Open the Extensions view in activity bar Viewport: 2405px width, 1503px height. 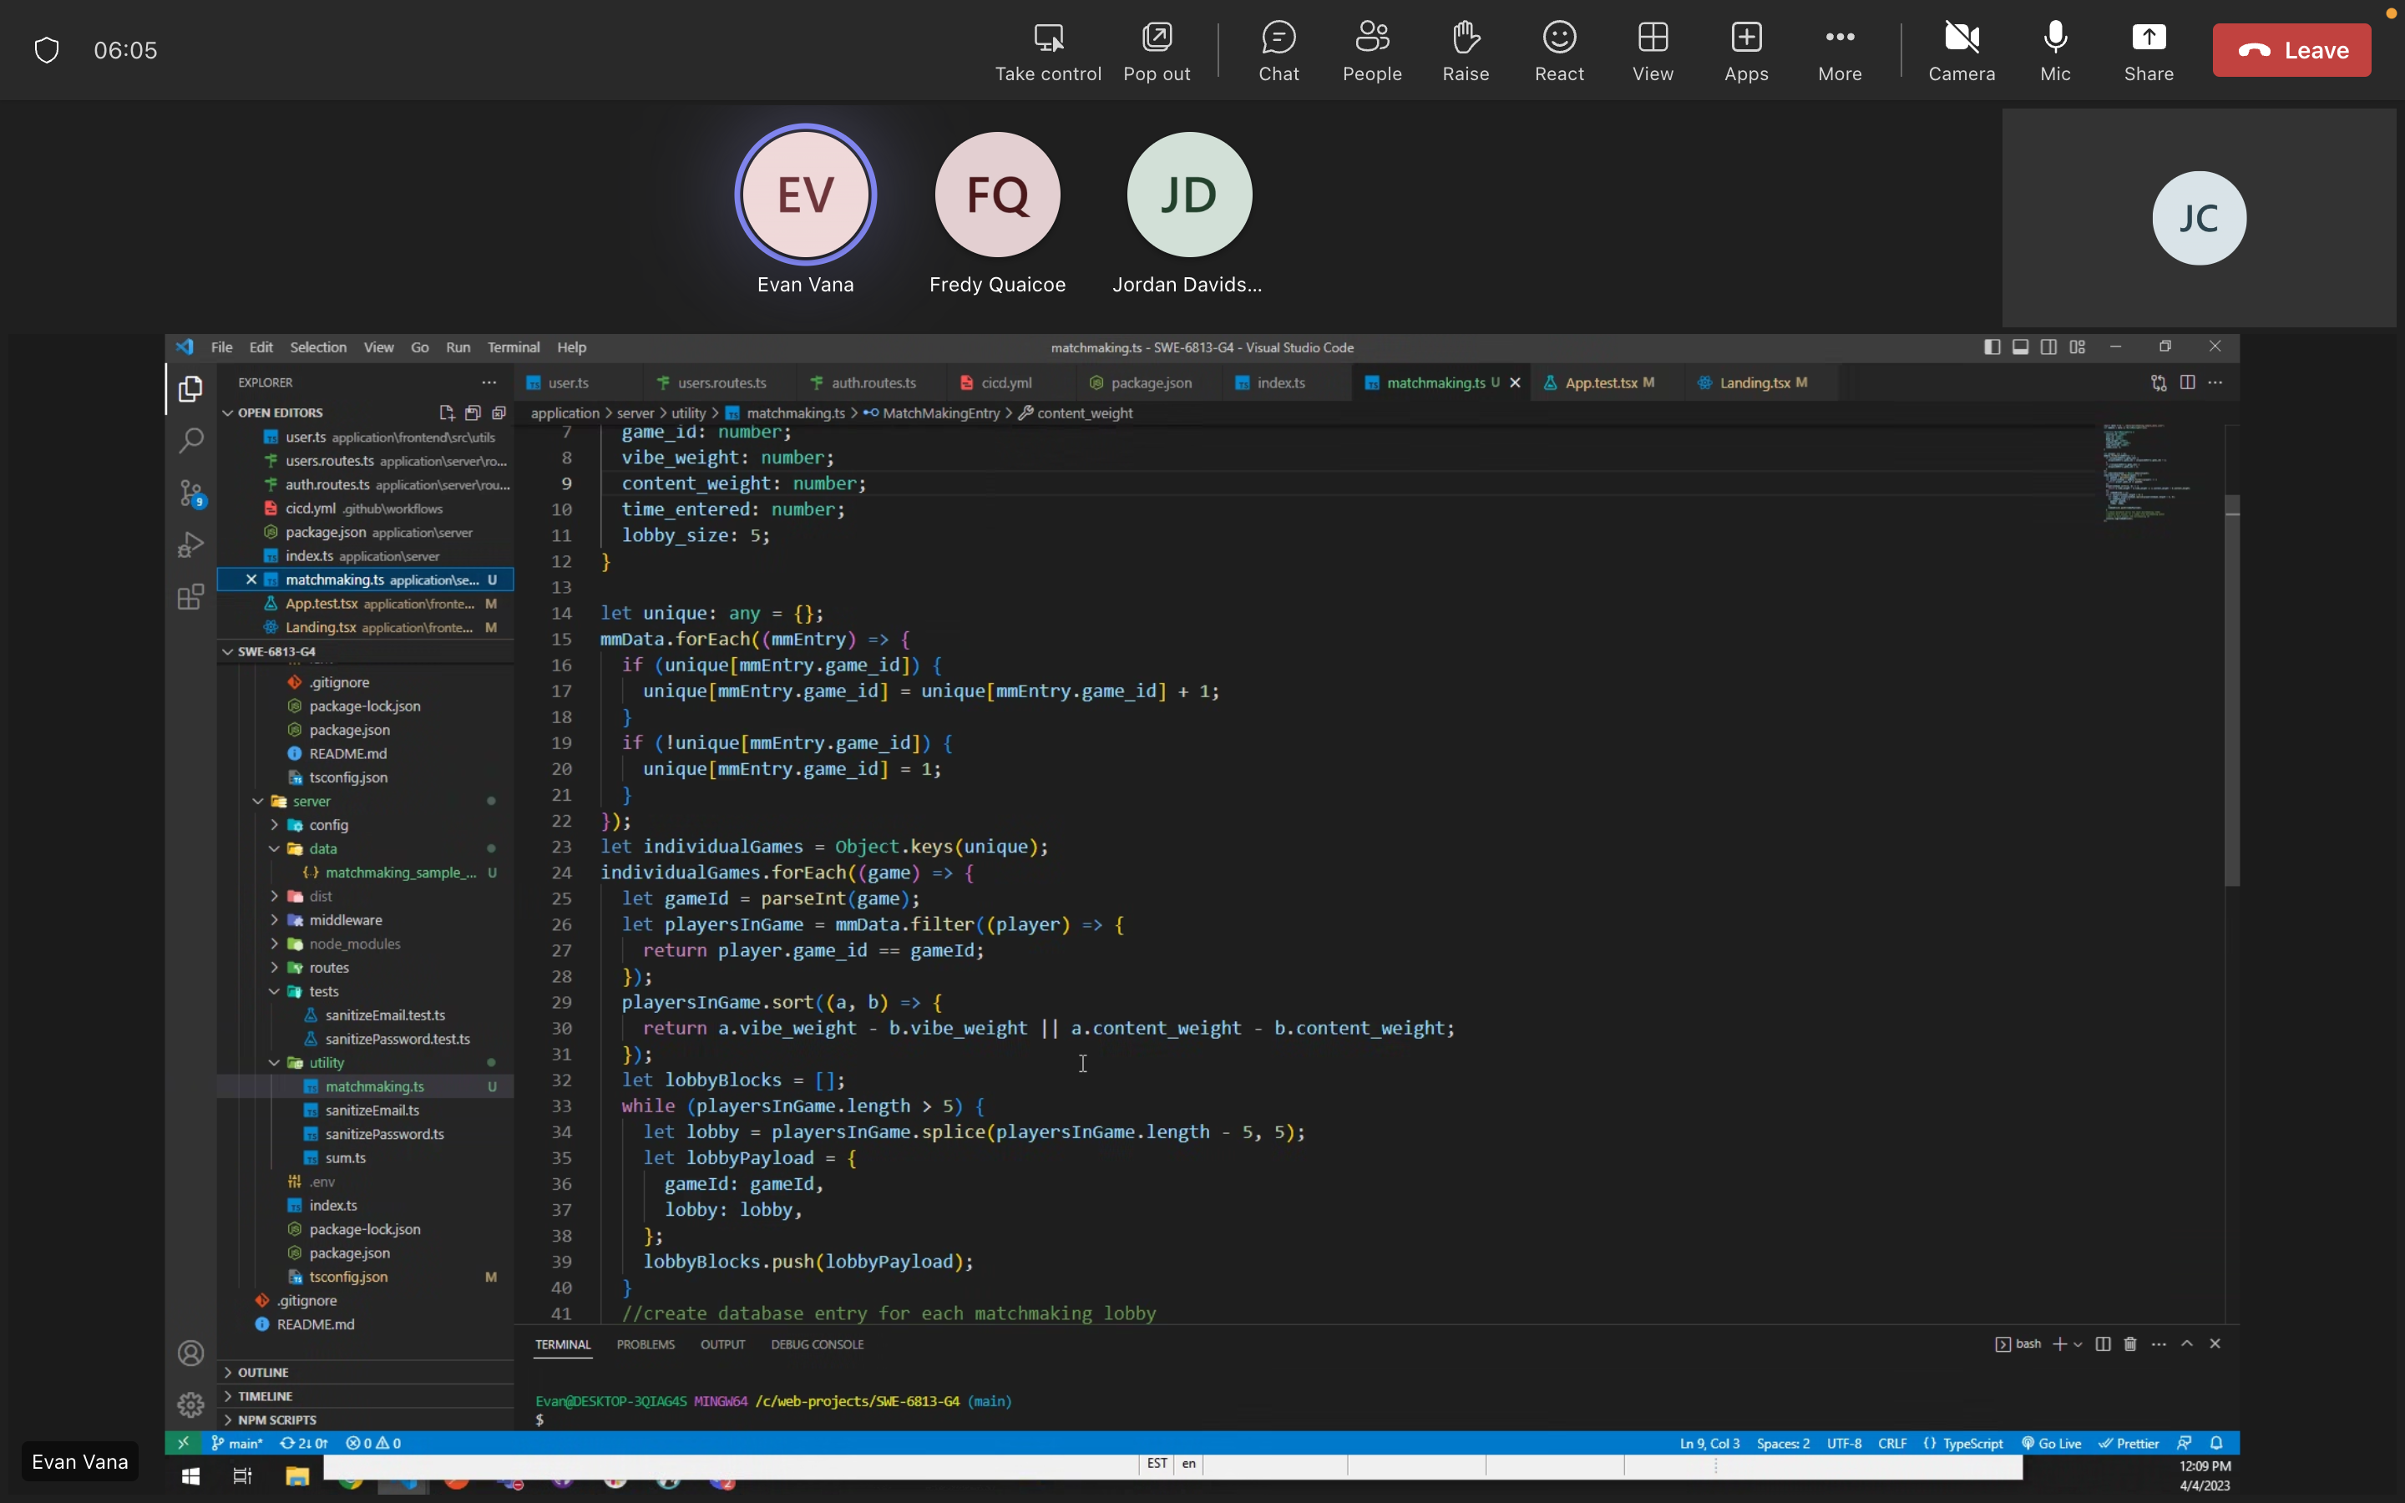coord(190,597)
